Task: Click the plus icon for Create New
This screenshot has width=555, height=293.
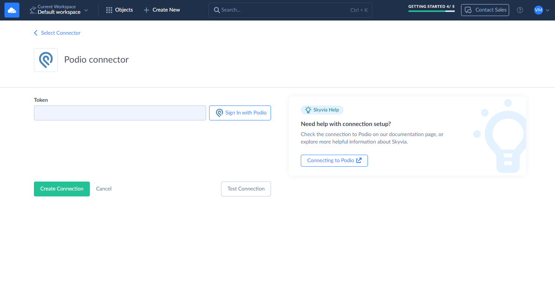Action: pyautogui.click(x=146, y=10)
